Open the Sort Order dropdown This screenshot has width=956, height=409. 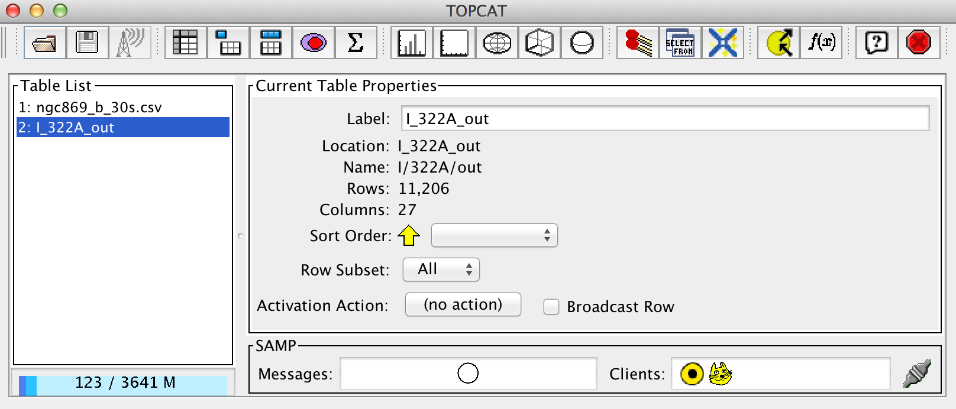tap(495, 235)
